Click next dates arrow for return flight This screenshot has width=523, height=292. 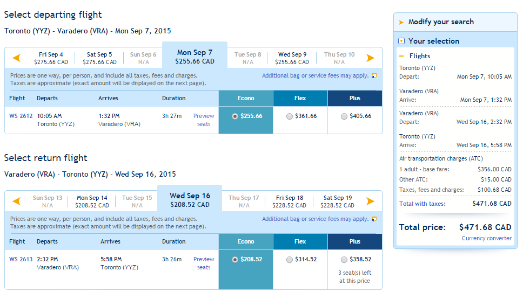point(370,201)
